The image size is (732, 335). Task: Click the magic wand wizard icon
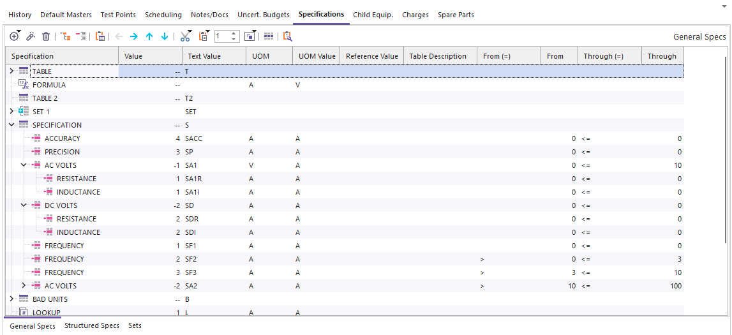coord(30,37)
